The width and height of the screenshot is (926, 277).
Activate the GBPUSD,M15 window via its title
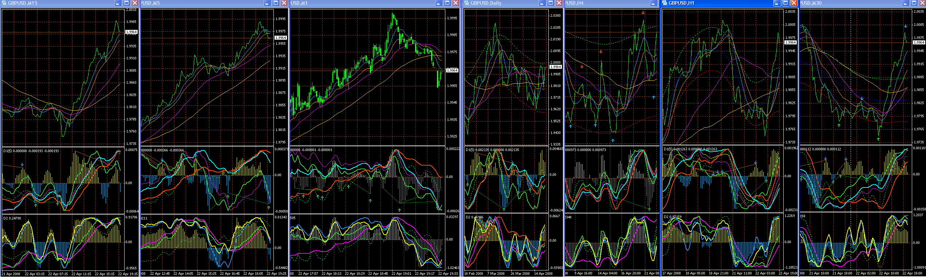(23, 3)
